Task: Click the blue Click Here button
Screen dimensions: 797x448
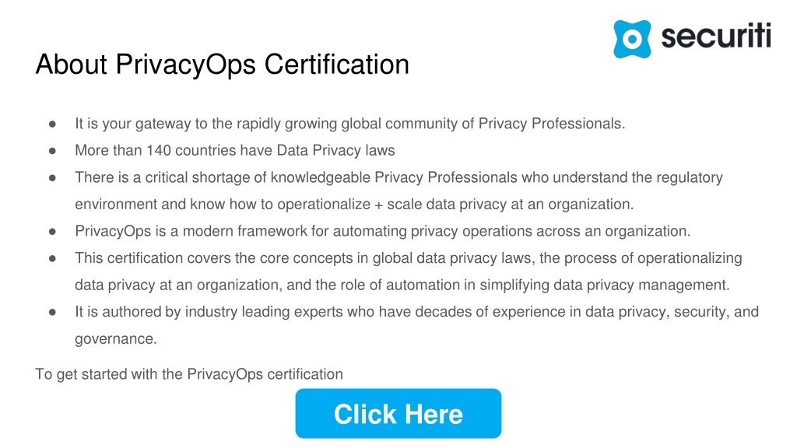Action: (398, 414)
